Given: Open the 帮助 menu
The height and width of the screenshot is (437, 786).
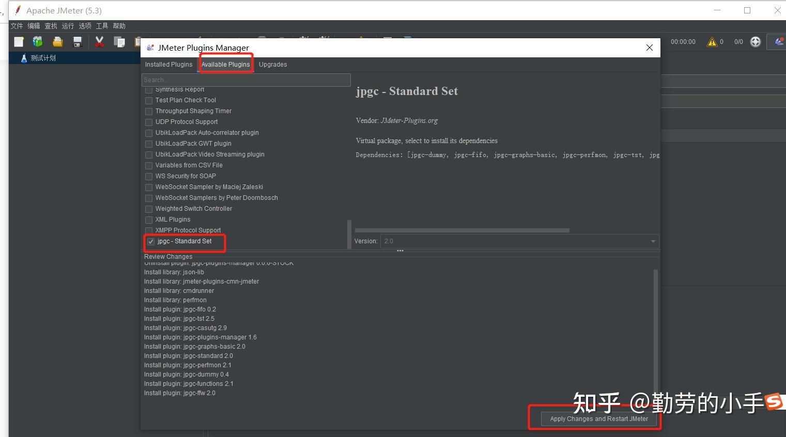Looking at the screenshot, I should [x=119, y=26].
